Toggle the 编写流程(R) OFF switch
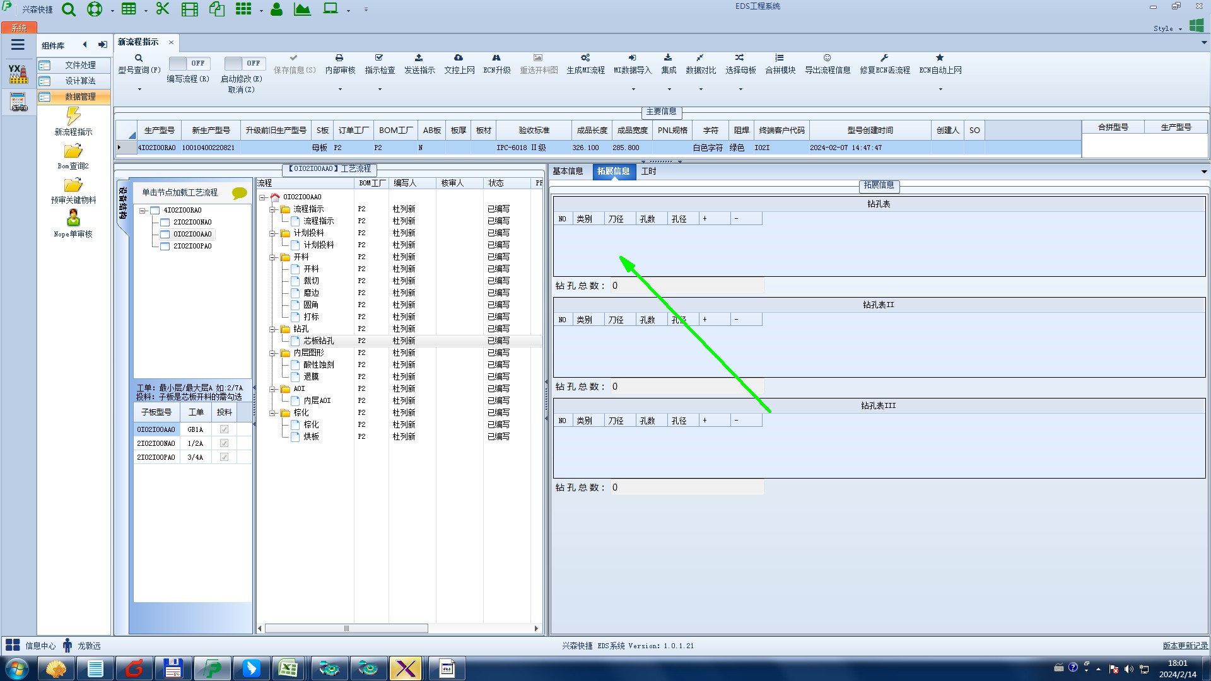 (x=189, y=63)
